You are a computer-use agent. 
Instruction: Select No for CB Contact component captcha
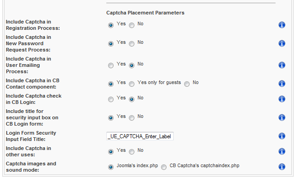coord(187,84)
